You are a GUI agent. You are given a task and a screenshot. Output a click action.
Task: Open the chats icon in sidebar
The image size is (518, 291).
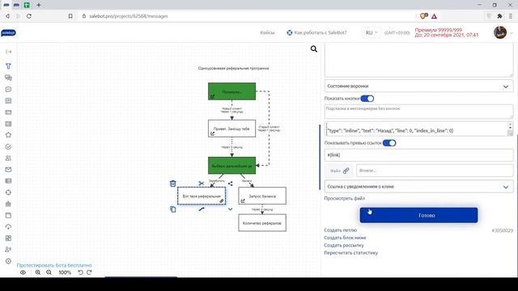pos(9,78)
